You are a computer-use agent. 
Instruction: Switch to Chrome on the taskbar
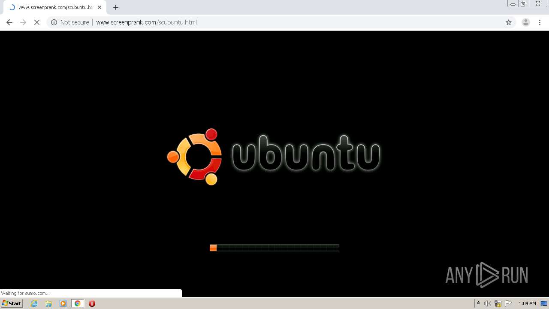(x=78, y=303)
